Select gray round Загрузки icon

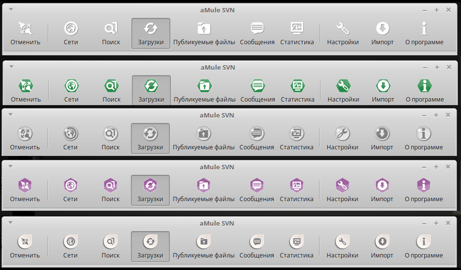pyautogui.click(x=150, y=134)
